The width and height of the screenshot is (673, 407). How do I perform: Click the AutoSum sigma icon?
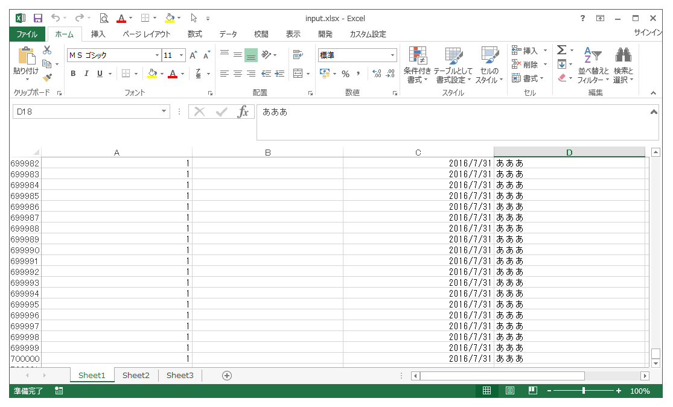[x=561, y=50]
